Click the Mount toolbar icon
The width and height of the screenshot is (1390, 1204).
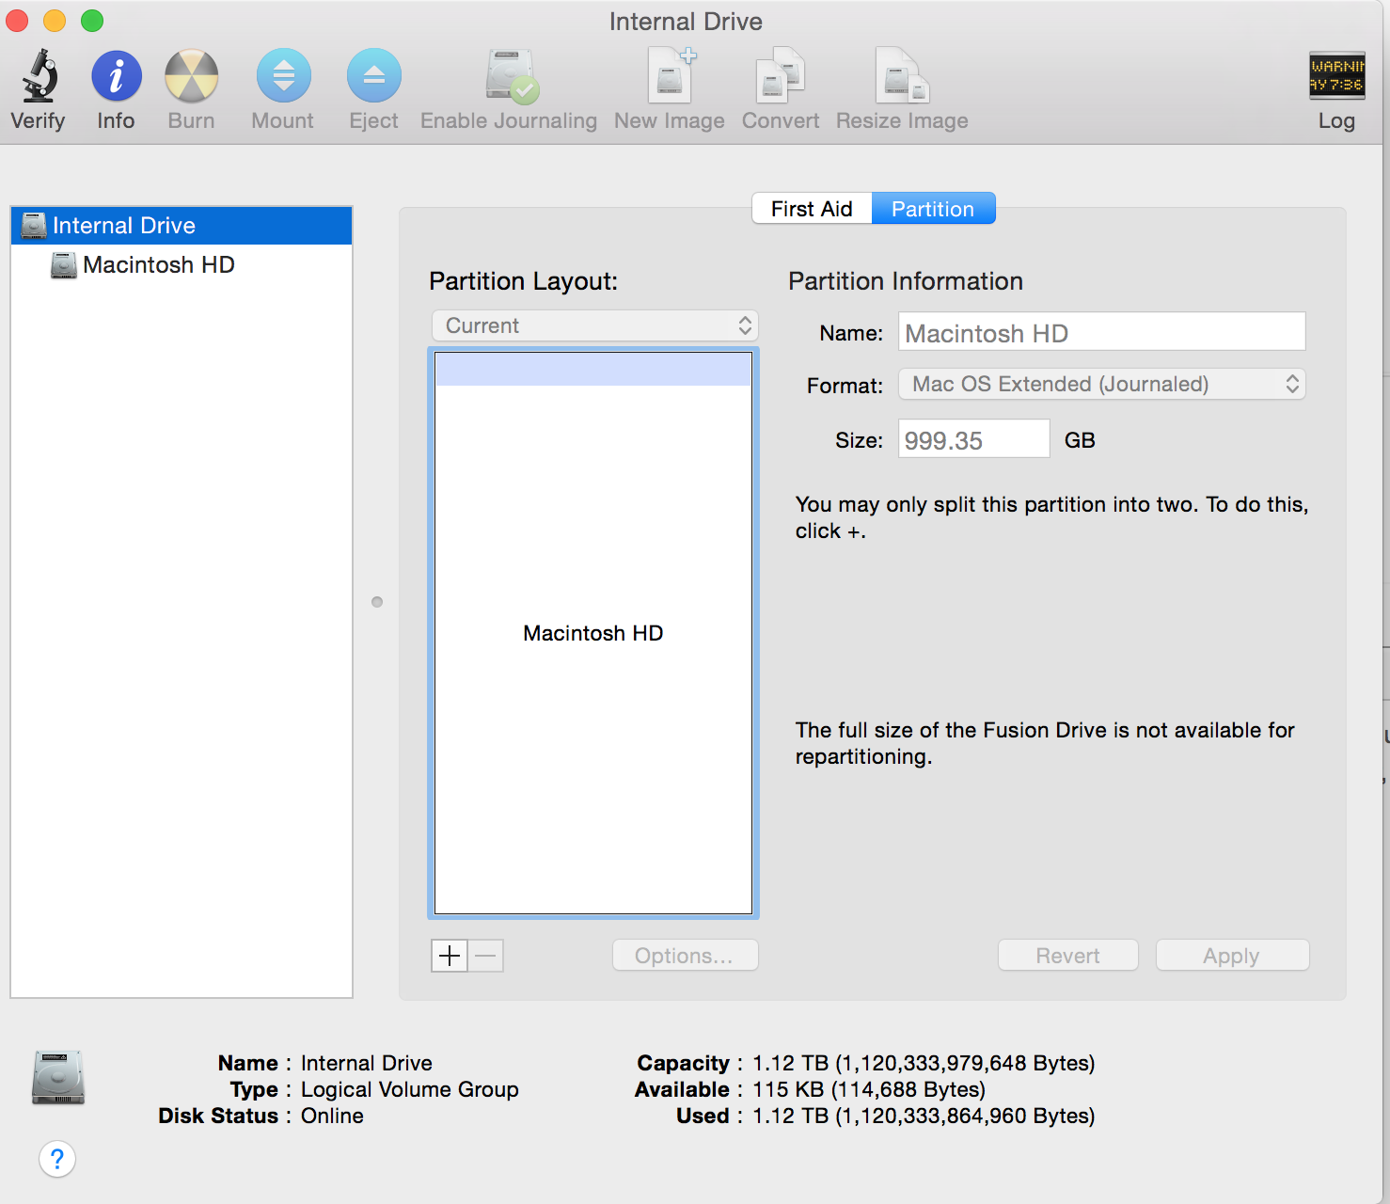[283, 76]
